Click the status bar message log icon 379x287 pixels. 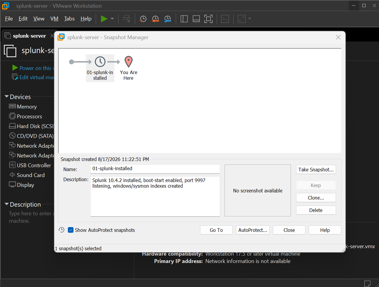367,283
